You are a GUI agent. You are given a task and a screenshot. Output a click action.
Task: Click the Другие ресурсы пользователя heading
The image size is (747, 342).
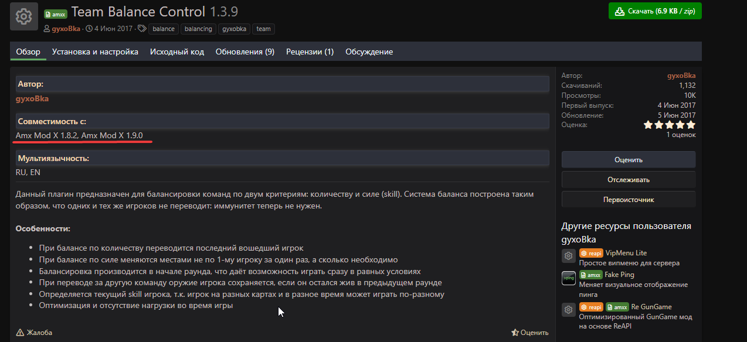pyautogui.click(x=626, y=232)
